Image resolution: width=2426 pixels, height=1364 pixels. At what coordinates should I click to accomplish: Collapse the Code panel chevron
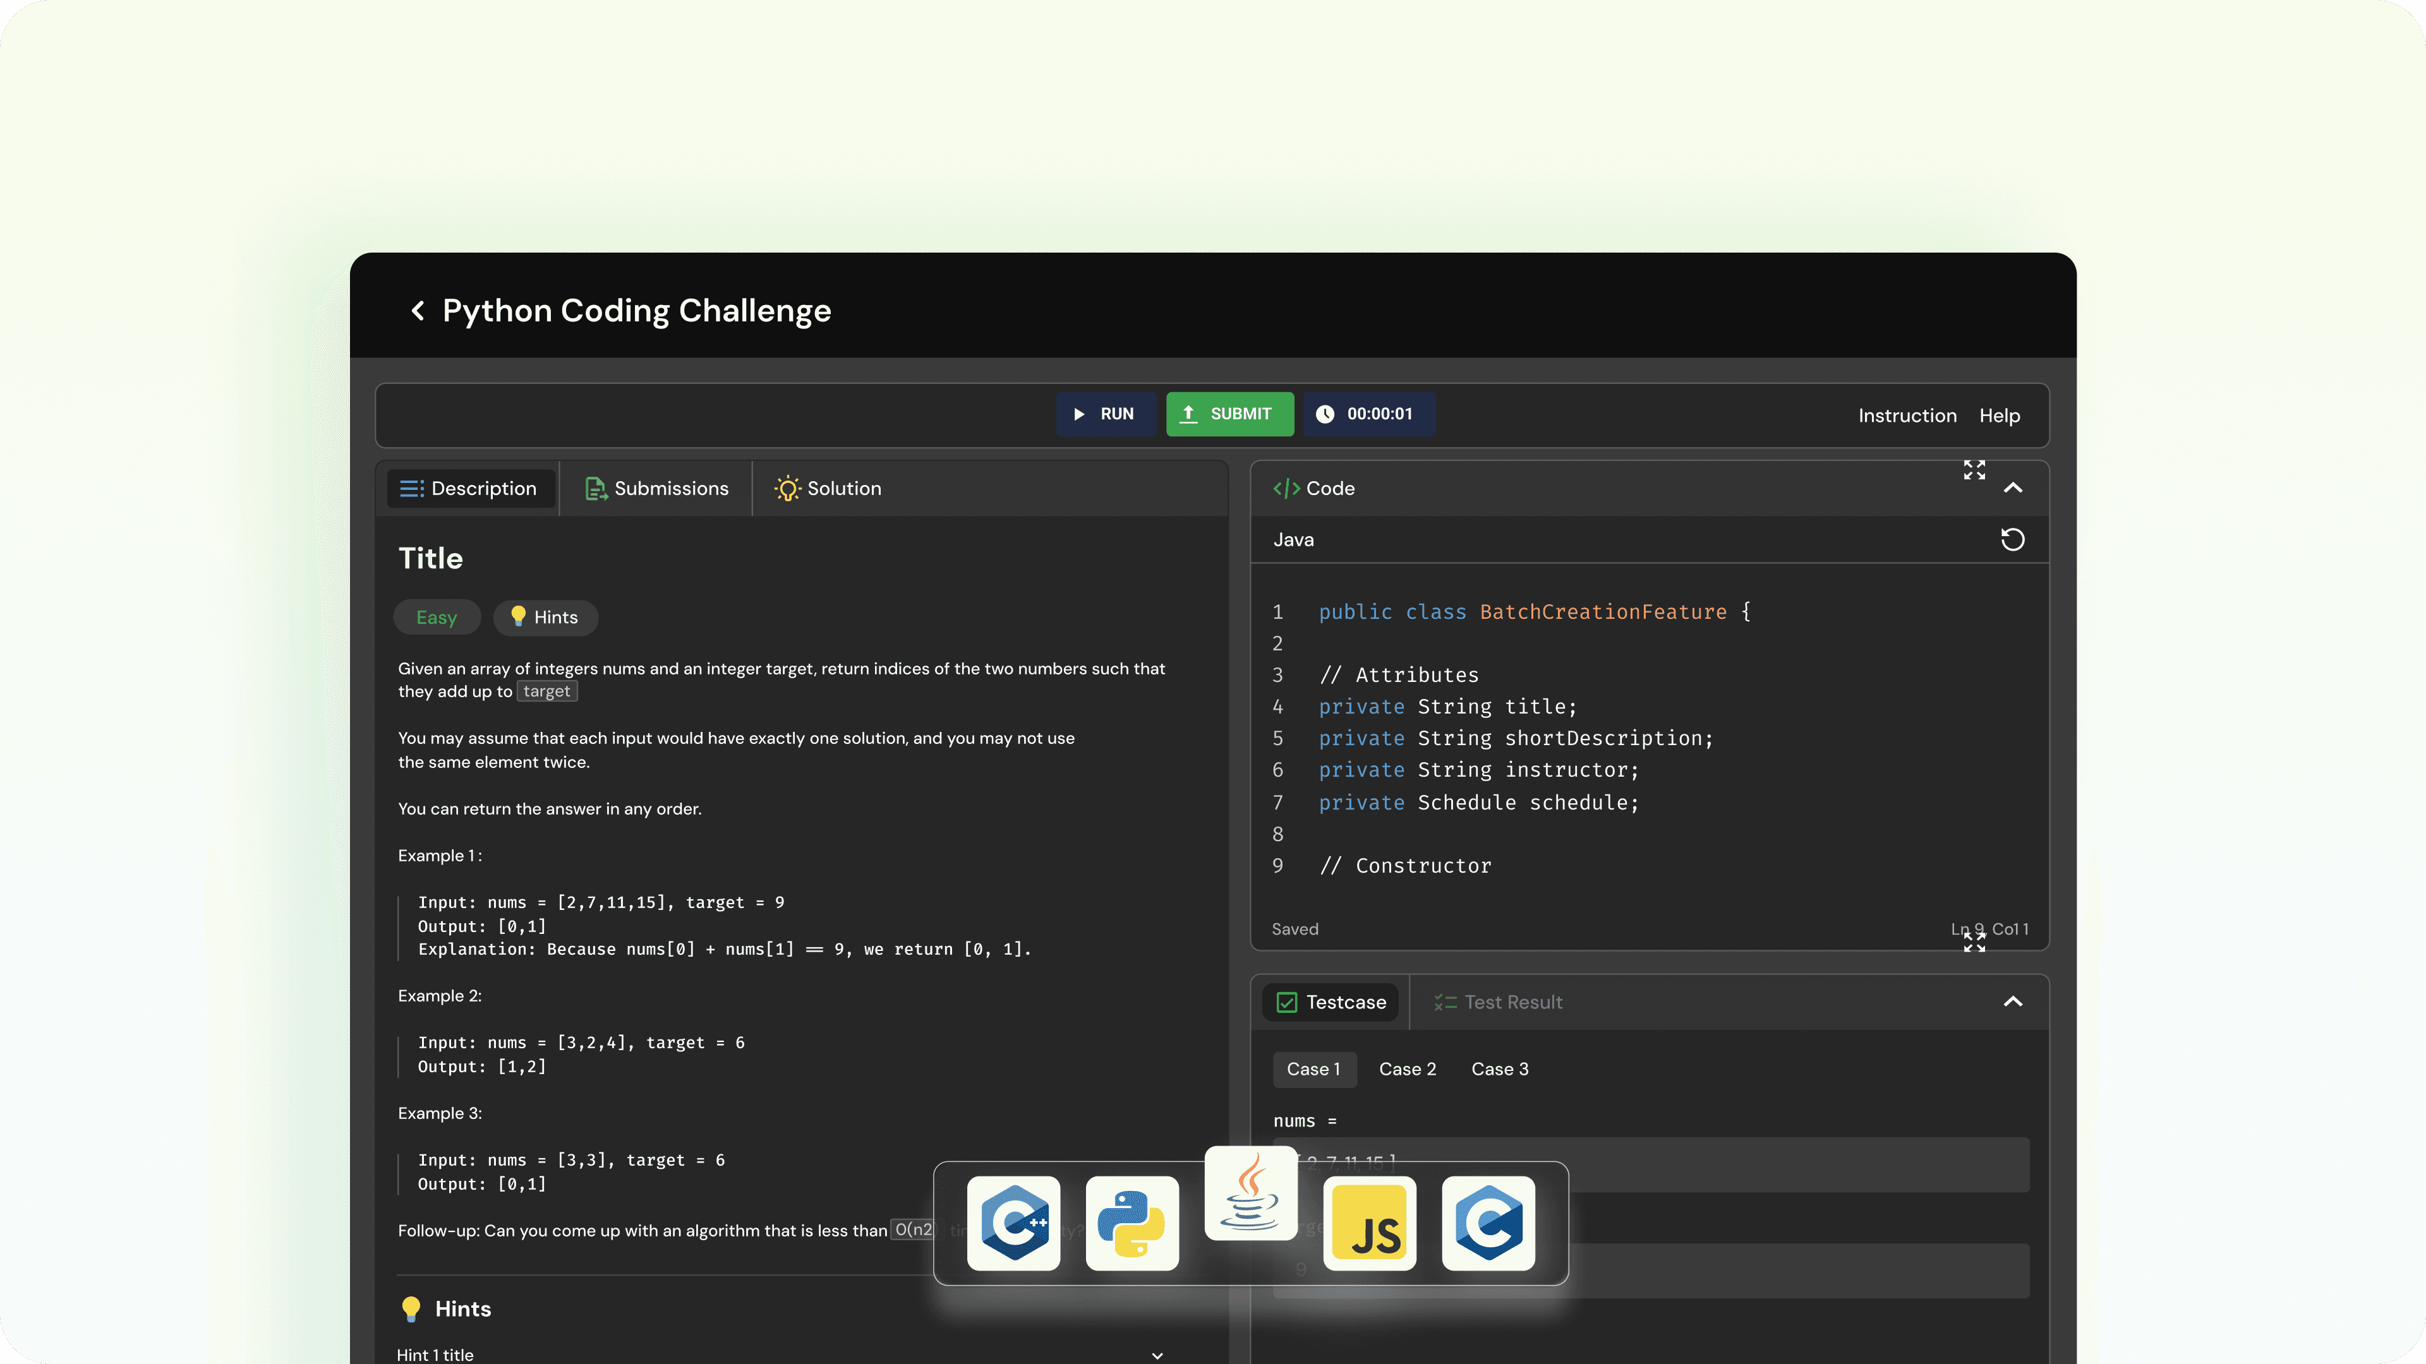2013,488
